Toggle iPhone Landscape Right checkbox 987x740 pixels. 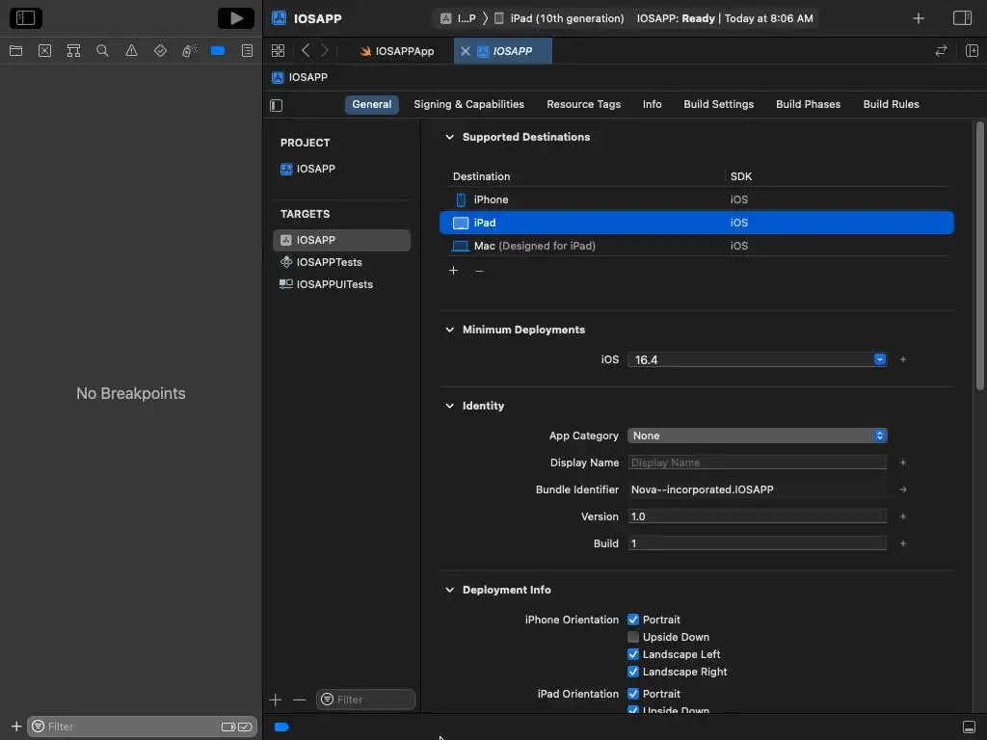[633, 672]
